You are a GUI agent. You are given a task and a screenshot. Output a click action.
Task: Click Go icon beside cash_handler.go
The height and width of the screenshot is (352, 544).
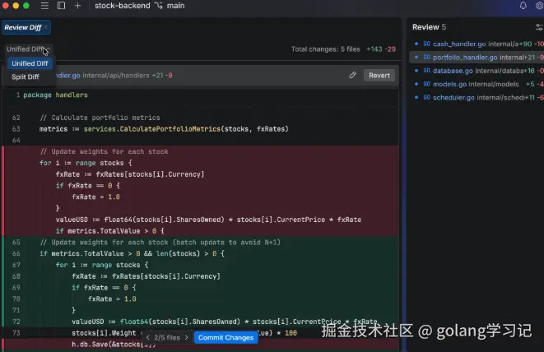(x=427, y=44)
